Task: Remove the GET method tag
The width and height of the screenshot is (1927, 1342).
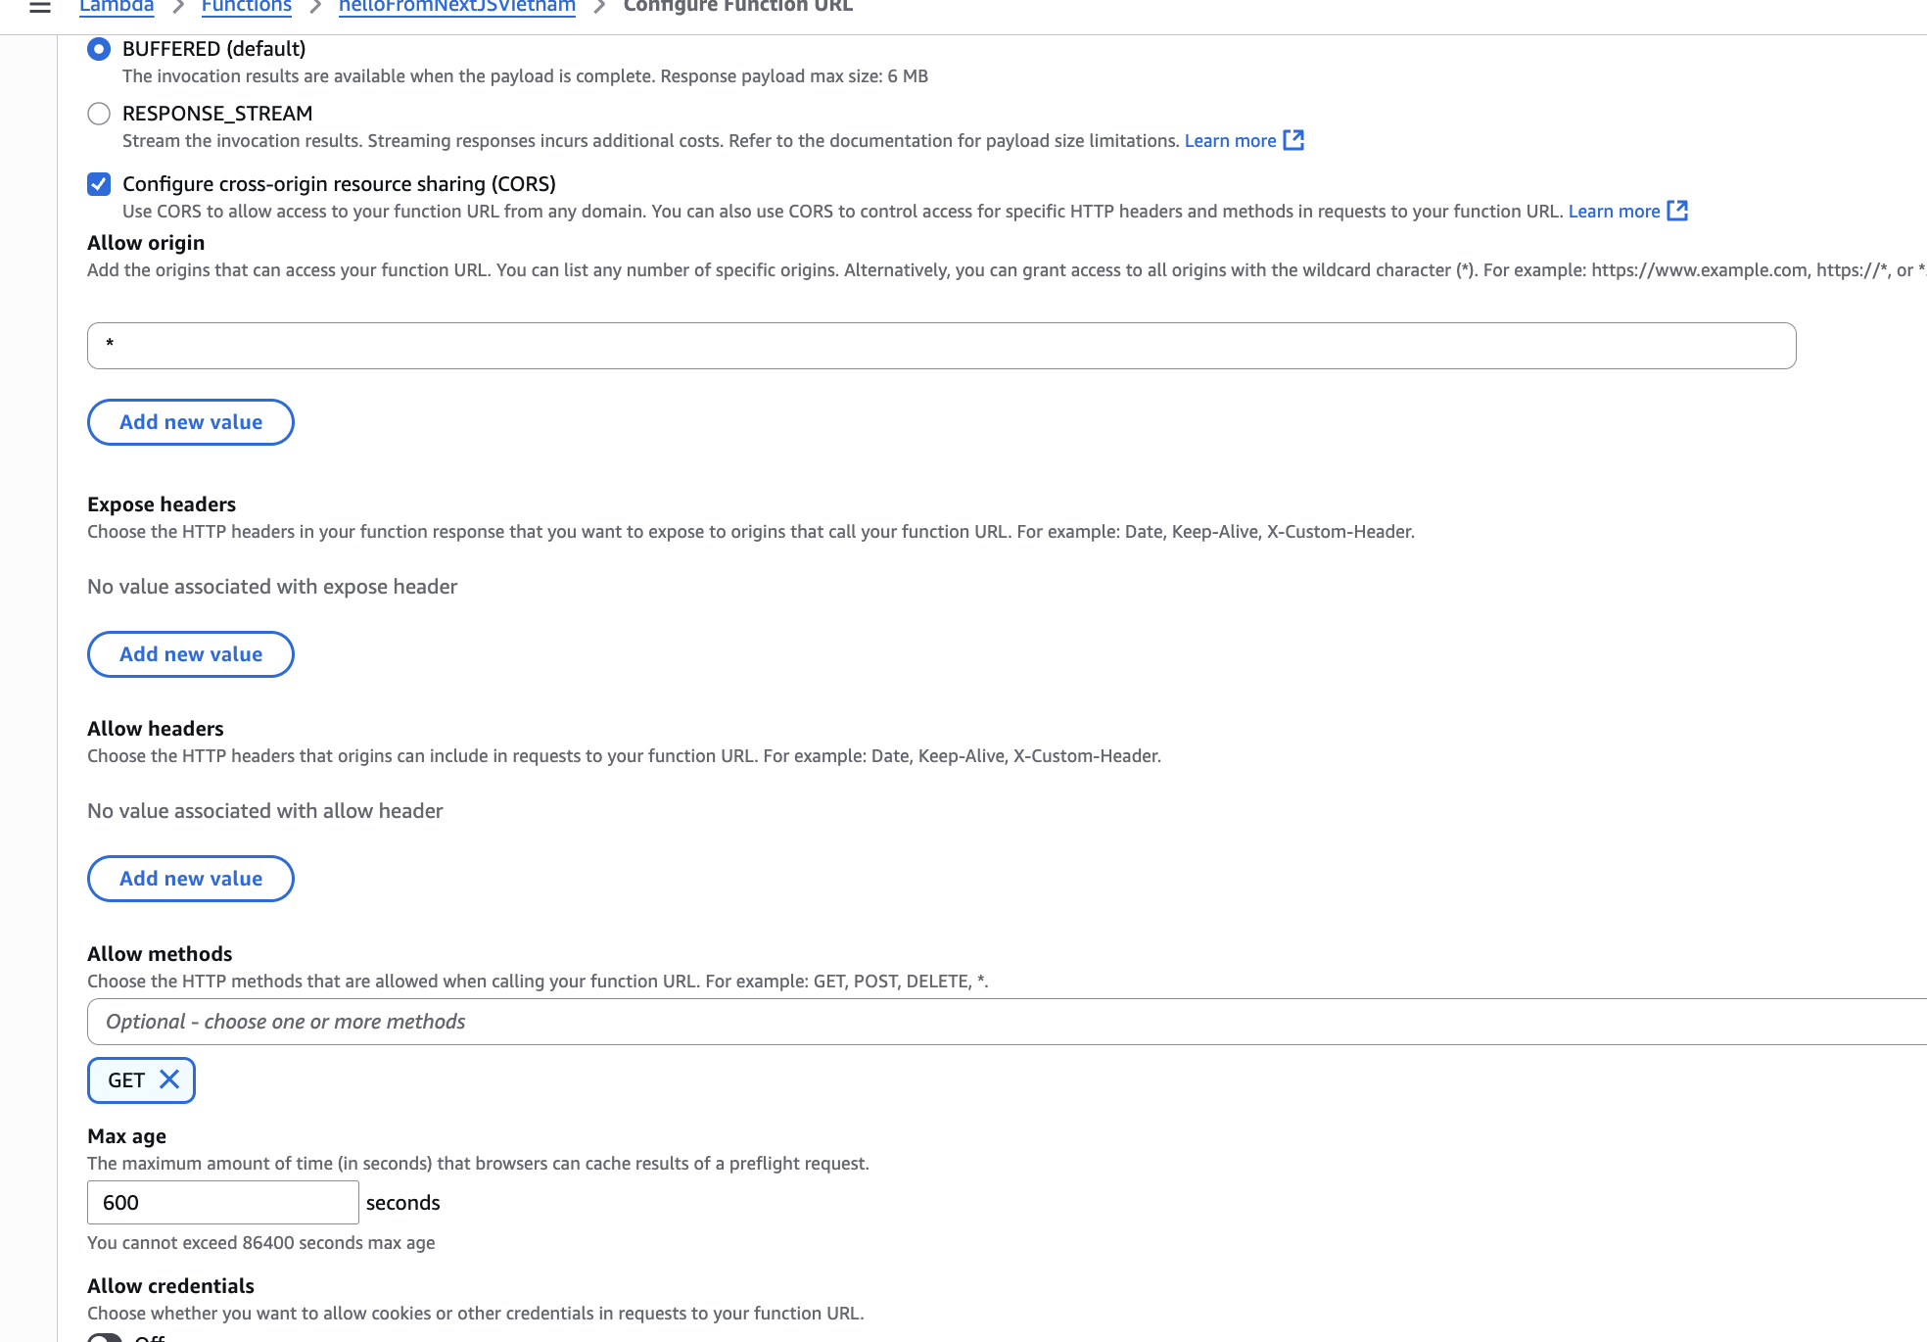Action: coord(169,1079)
